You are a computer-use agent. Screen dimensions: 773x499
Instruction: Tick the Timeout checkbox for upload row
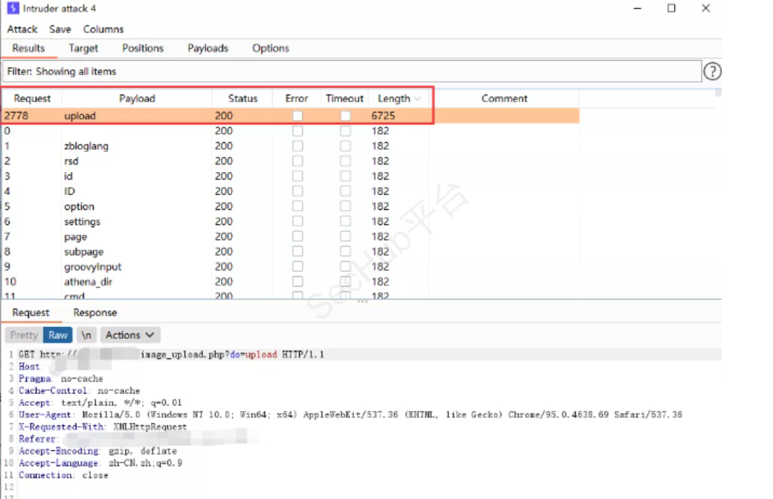[345, 116]
